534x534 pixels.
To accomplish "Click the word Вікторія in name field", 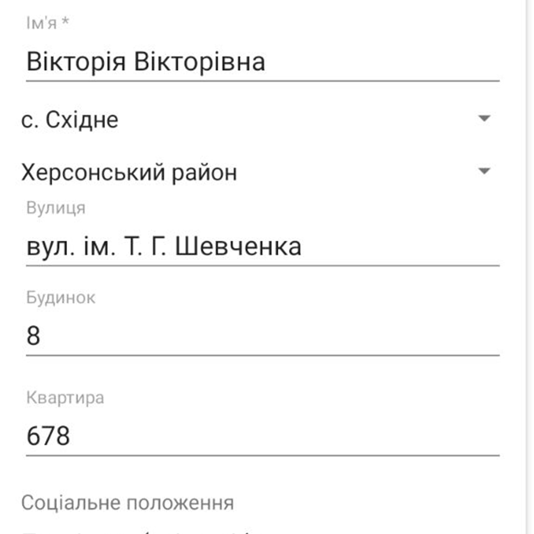I will click(76, 62).
